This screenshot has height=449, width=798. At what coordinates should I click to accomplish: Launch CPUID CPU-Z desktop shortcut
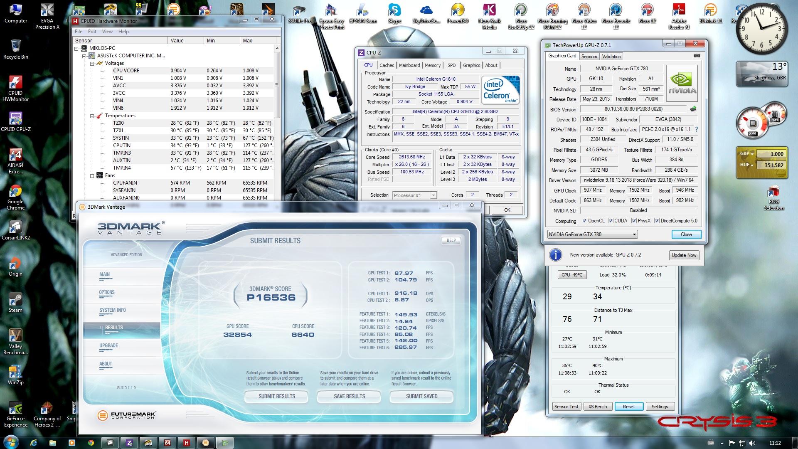(16, 122)
